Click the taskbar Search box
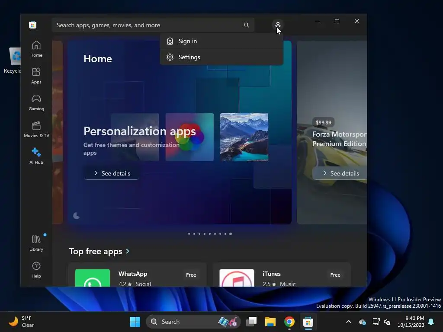The image size is (443, 332). (193, 322)
